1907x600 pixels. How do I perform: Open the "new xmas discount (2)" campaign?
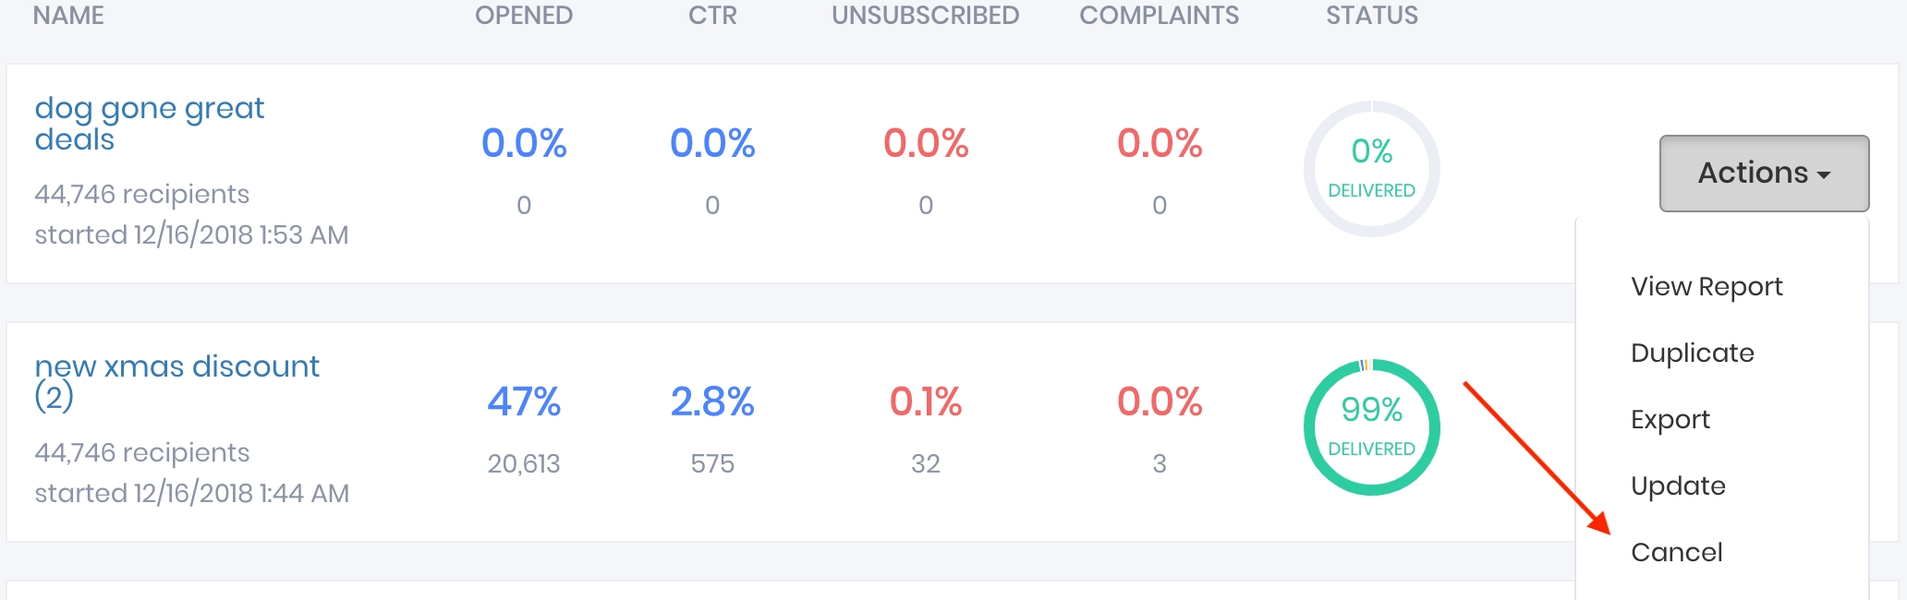click(176, 380)
